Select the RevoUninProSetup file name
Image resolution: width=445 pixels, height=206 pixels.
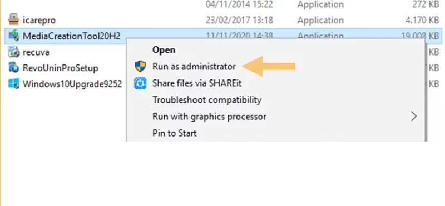click(61, 68)
